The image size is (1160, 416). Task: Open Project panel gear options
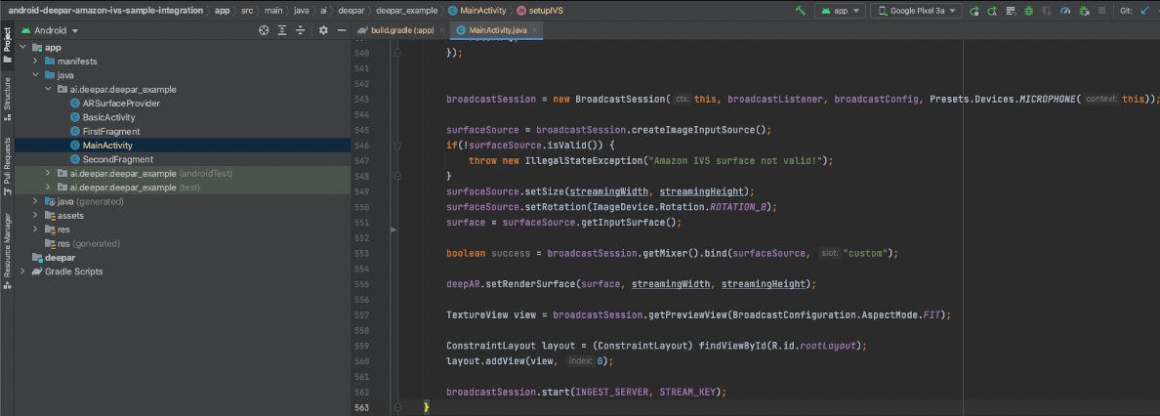coord(324,30)
